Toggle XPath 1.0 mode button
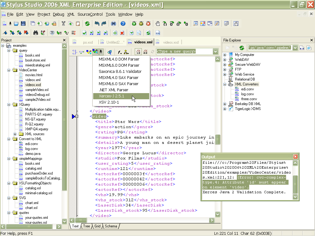Screen dimensions: 315x236 coord(138,52)
